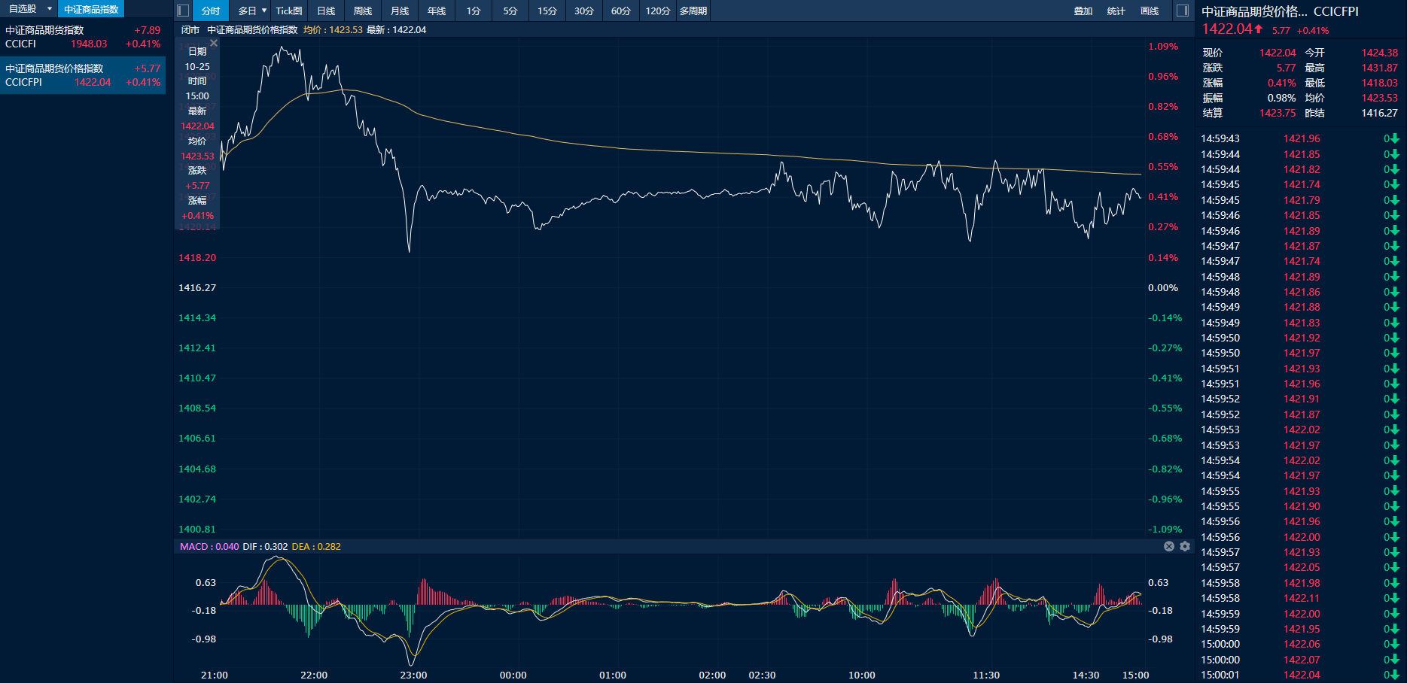This screenshot has width=1407, height=683.
Task: Click the 昨结 value 1416.27
Action: (x=1379, y=113)
